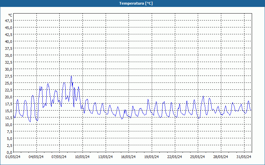The image size is (265, 165).
Task: Click the 31/05/24 date label
Action: [244, 157]
